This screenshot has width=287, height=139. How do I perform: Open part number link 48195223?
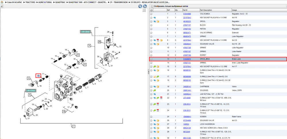(x=187, y=22)
